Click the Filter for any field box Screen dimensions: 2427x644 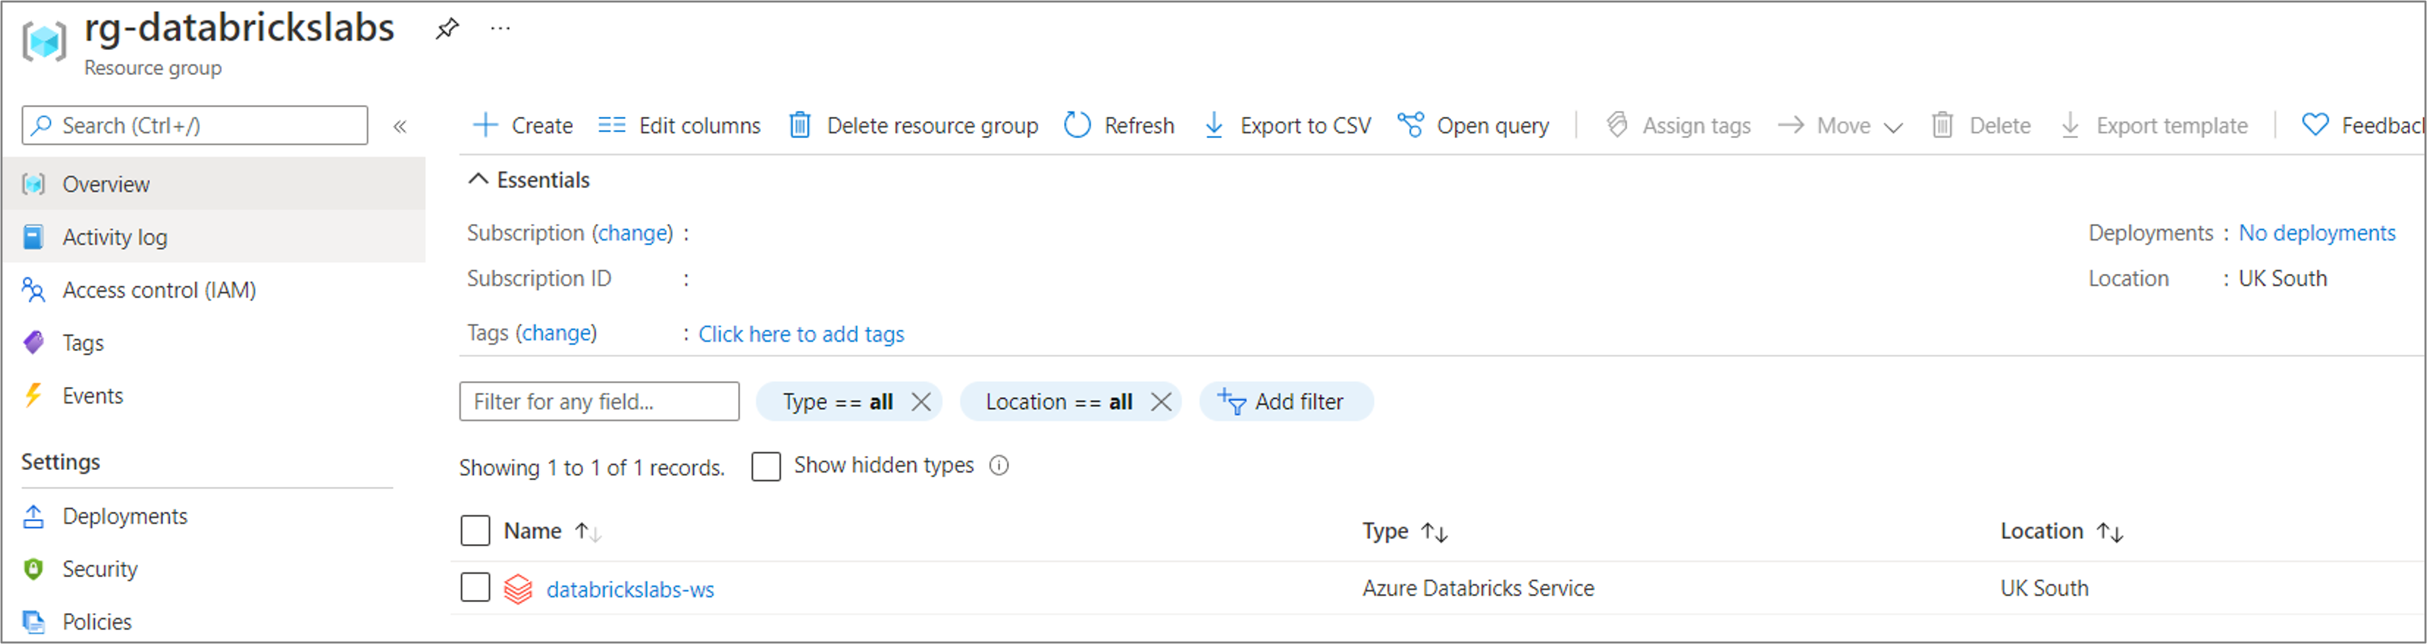point(599,401)
